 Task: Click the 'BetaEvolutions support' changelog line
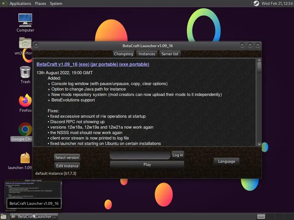[x=71, y=100]
